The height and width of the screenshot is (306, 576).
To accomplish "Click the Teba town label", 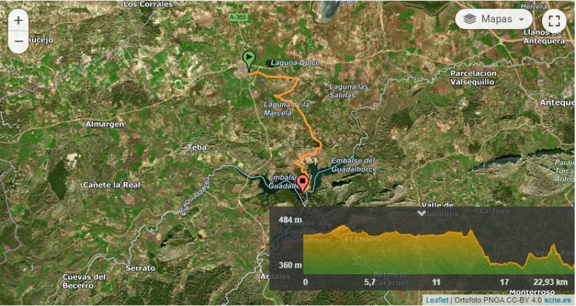I will pyautogui.click(x=197, y=148).
